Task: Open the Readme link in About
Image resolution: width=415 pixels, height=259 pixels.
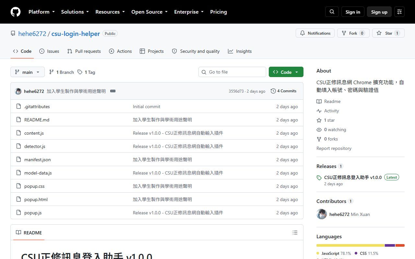Action: [x=328, y=101]
